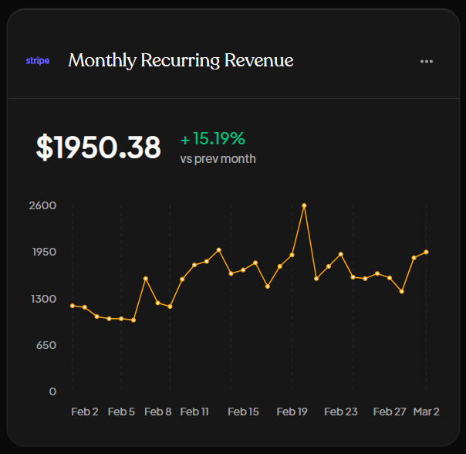Select the $1950.38 revenue value

coord(99,147)
